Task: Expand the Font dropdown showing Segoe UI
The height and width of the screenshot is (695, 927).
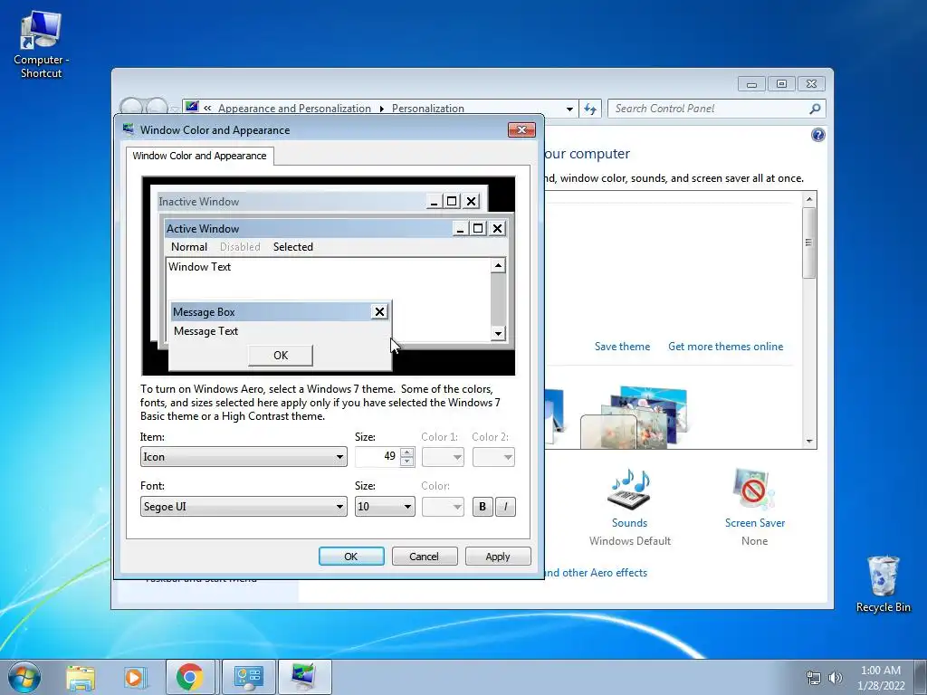Action: [x=244, y=507]
